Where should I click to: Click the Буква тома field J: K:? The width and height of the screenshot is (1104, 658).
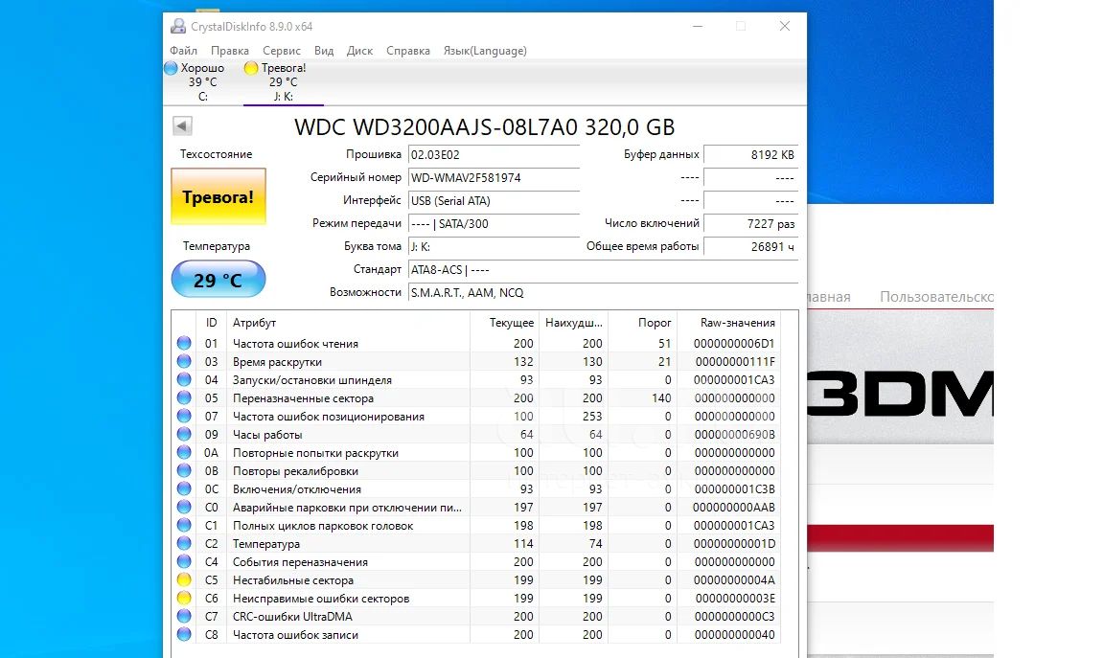[x=494, y=247]
